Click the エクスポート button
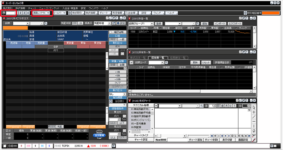 point(235,23)
